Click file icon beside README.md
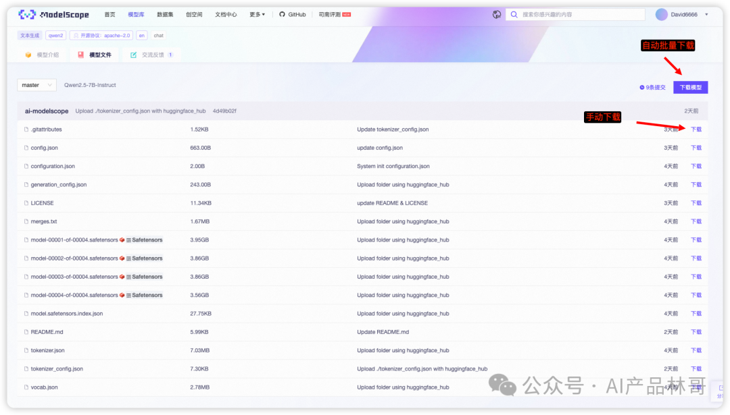This screenshot has height=415, width=730. click(26, 332)
